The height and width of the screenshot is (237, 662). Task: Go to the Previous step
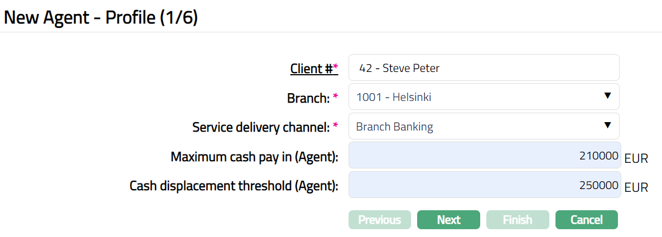(x=379, y=220)
